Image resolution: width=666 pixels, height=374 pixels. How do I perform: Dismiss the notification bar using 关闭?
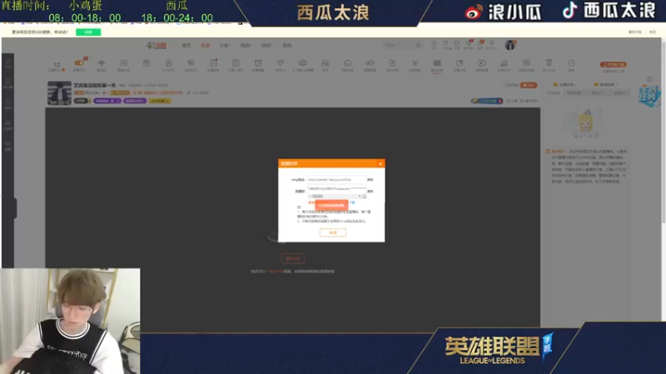pos(653,32)
